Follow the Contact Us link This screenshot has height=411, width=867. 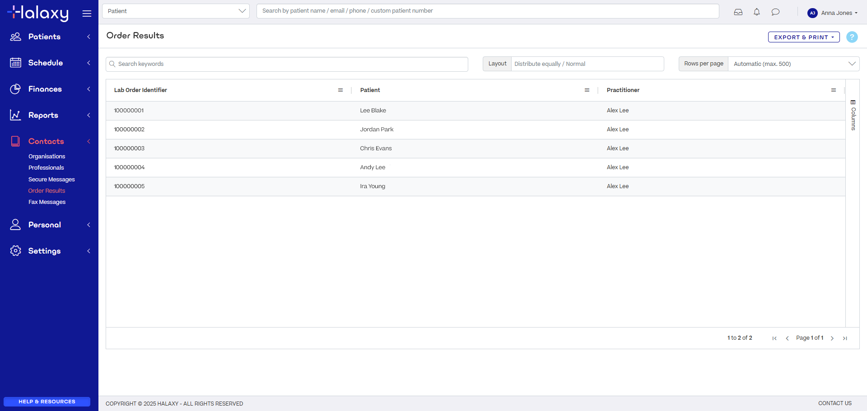(835, 403)
